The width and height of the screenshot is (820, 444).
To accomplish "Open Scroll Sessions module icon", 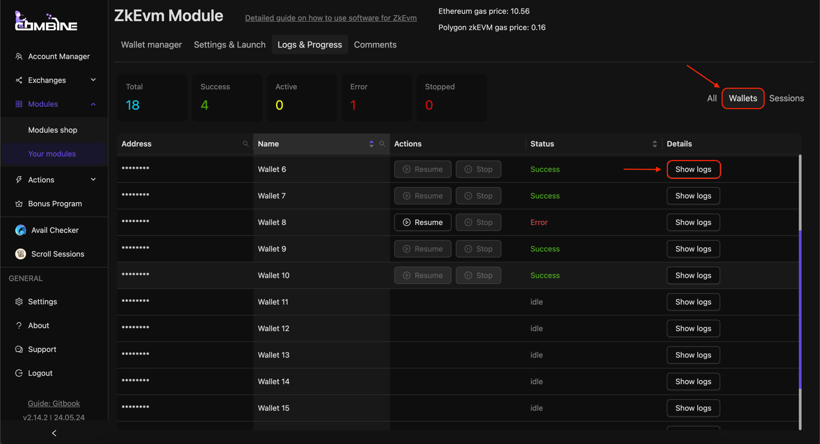I will 20,254.
